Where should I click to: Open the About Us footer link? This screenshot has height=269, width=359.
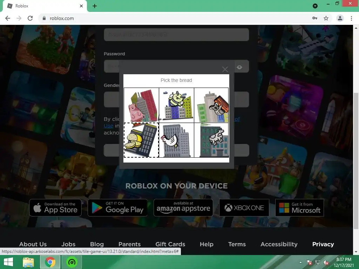33,244
